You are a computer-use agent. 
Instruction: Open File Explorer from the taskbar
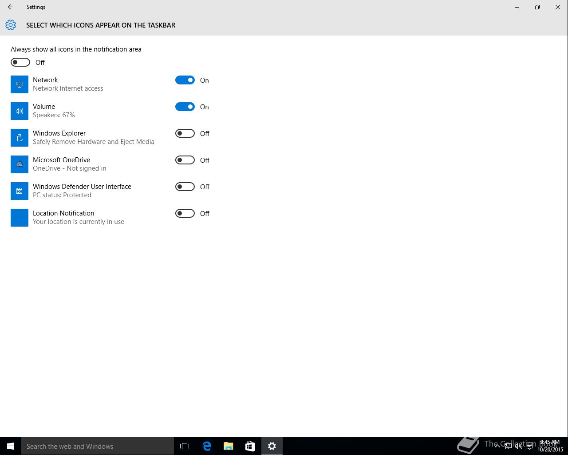(x=229, y=446)
